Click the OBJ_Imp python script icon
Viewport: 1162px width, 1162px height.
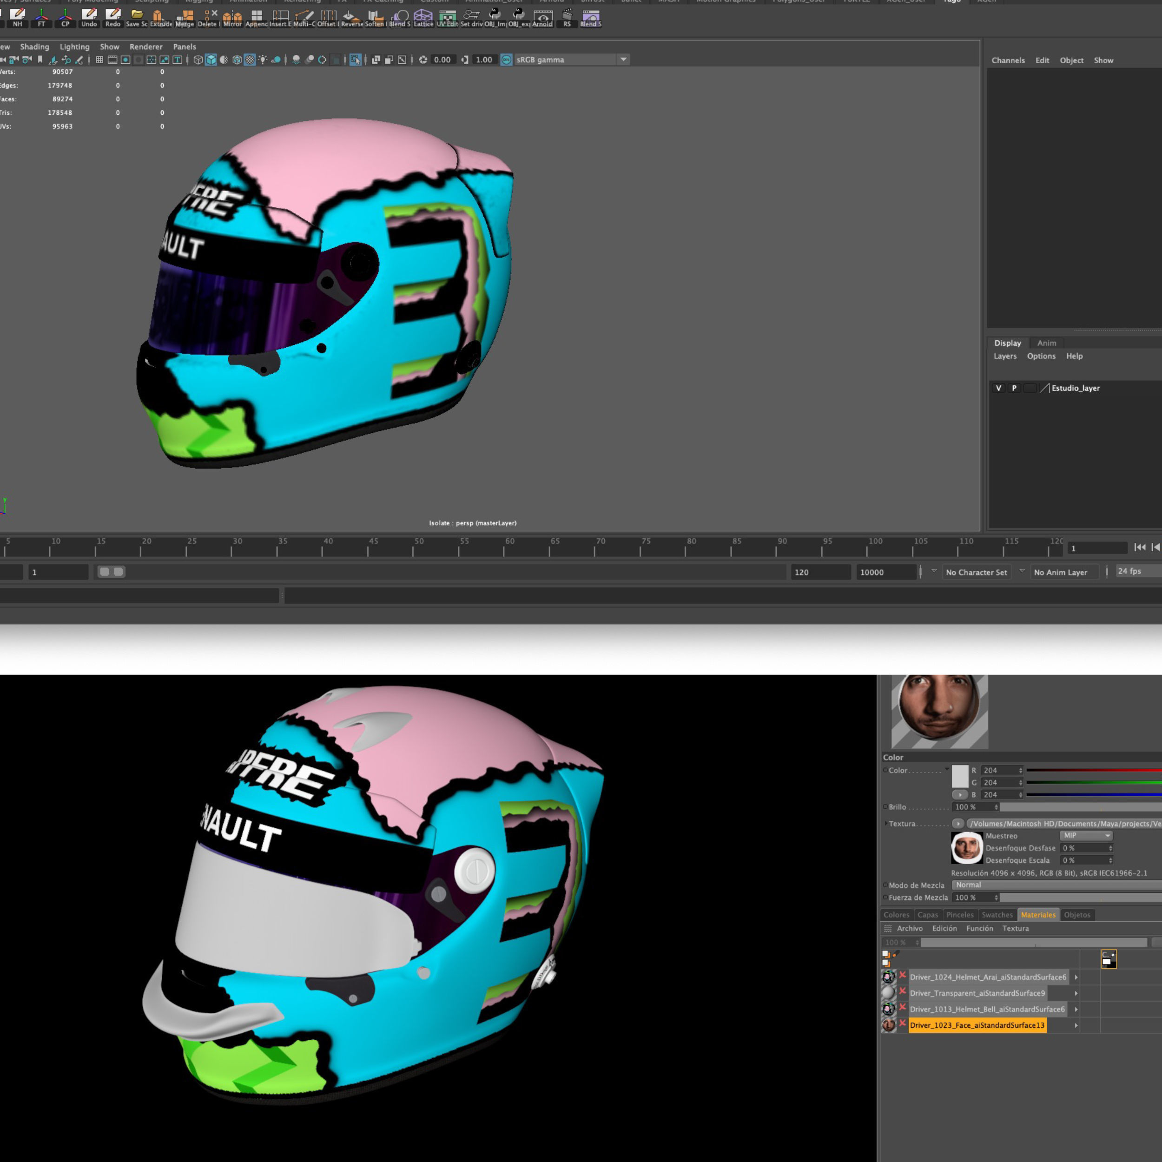495,18
